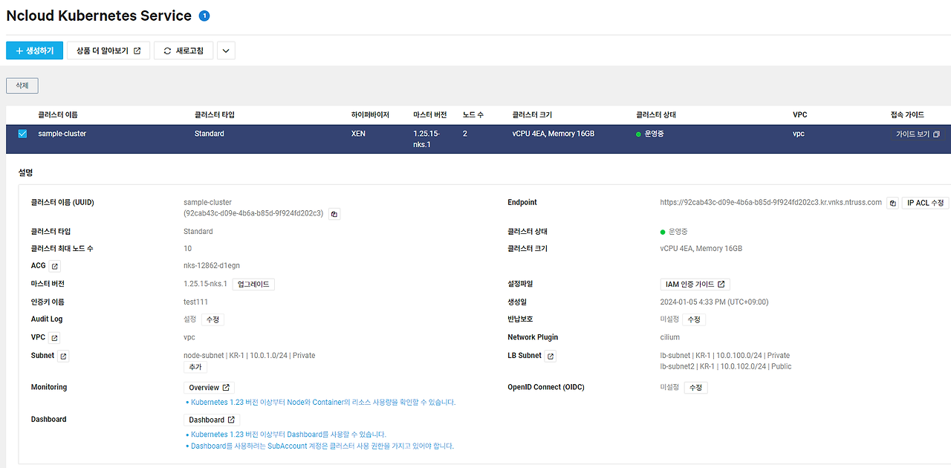Open the Kubernetes Dashboard button
The width and height of the screenshot is (951, 468).
click(x=212, y=420)
